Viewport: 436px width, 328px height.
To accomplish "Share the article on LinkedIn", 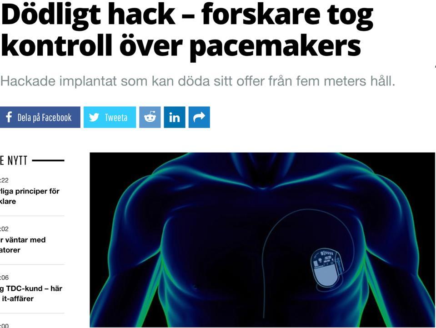I will [175, 117].
